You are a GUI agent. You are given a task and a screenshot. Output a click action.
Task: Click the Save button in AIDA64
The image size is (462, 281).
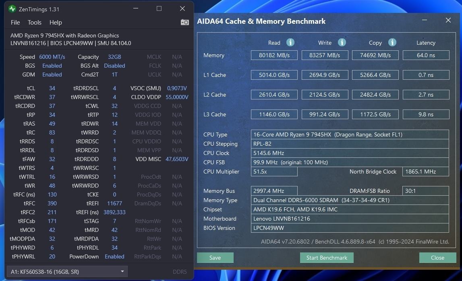215,258
